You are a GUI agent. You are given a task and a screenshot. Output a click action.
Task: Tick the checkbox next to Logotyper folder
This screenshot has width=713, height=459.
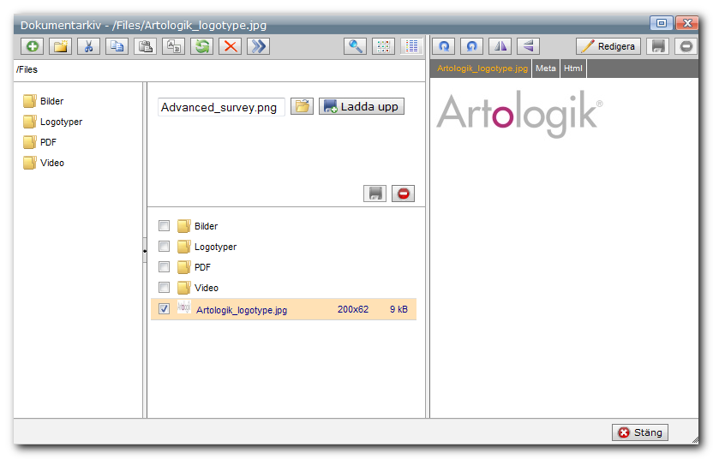pyautogui.click(x=165, y=247)
